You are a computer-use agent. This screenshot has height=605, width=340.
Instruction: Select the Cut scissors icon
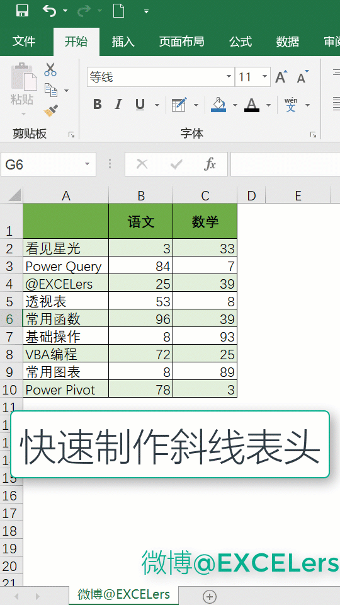pyautogui.click(x=50, y=69)
